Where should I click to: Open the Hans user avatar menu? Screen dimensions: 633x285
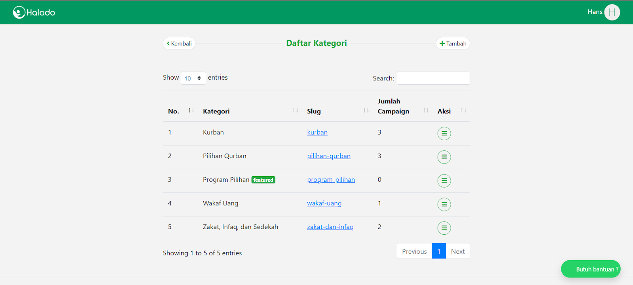pyautogui.click(x=612, y=12)
